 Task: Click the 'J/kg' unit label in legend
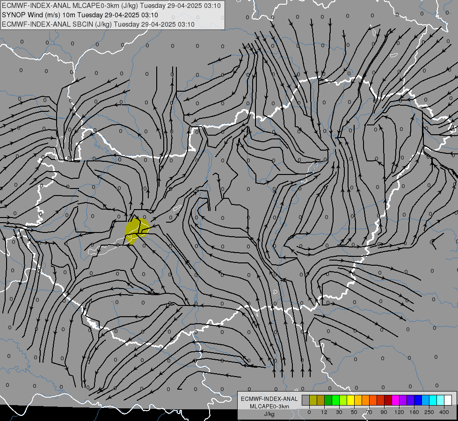[269, 414]
